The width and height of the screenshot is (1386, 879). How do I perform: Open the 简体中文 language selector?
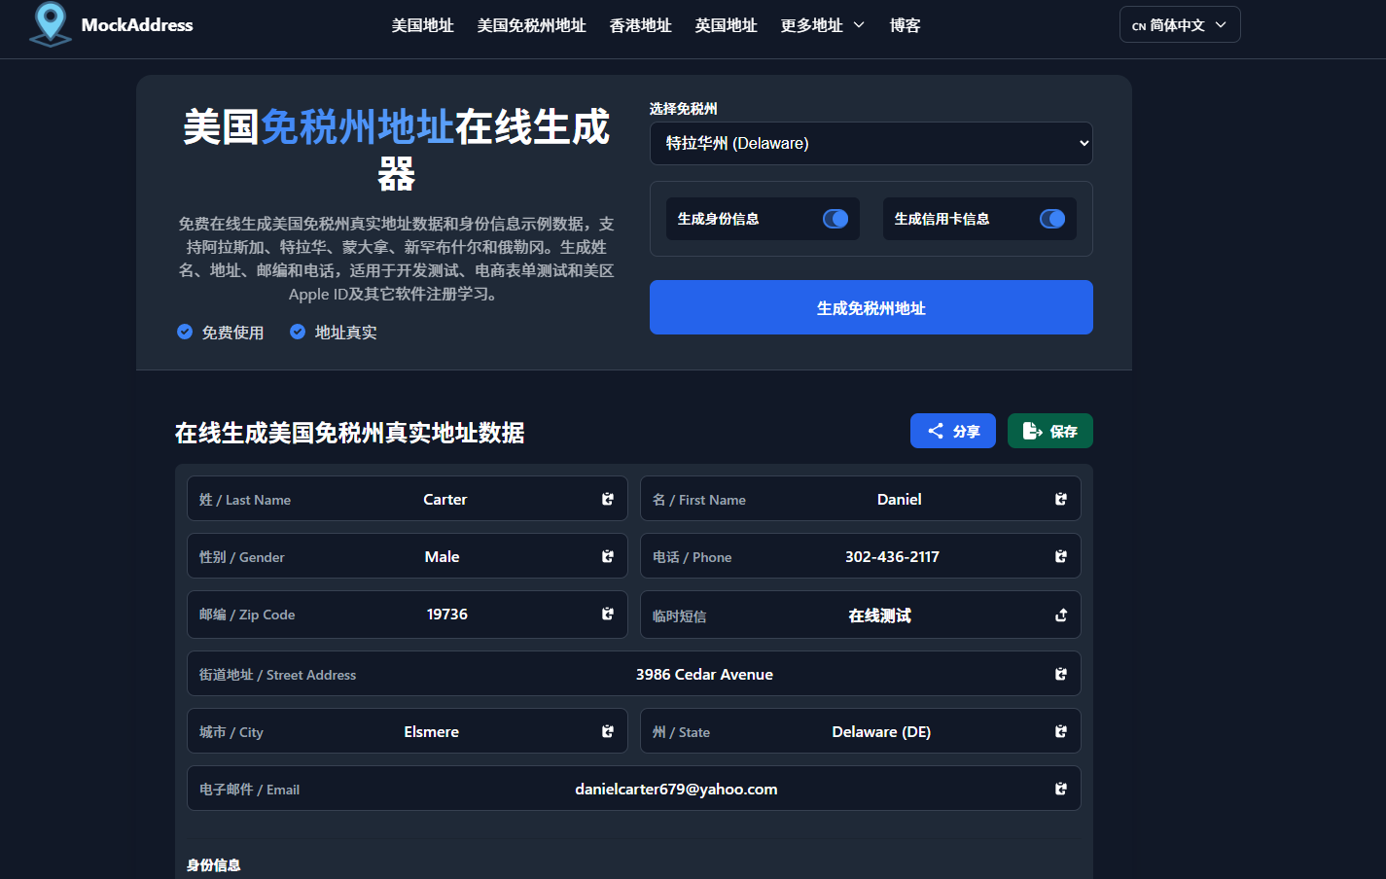coord(1179,24)
